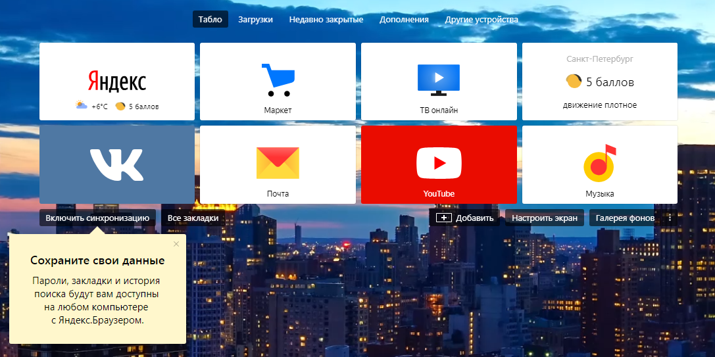
Task: Open the Почта envelope icon
Action: [x=278, y=163]
